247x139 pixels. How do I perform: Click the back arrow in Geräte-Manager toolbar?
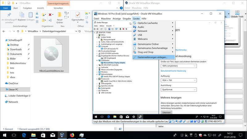click(x=94, y=29)
